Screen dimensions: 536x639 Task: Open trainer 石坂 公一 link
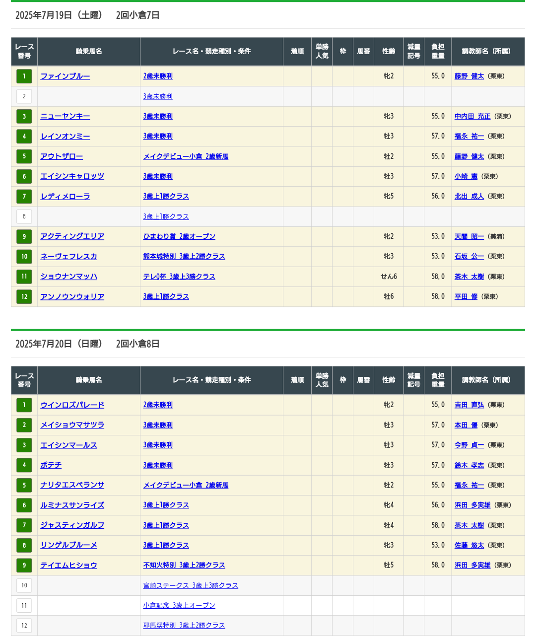point(469,257)
